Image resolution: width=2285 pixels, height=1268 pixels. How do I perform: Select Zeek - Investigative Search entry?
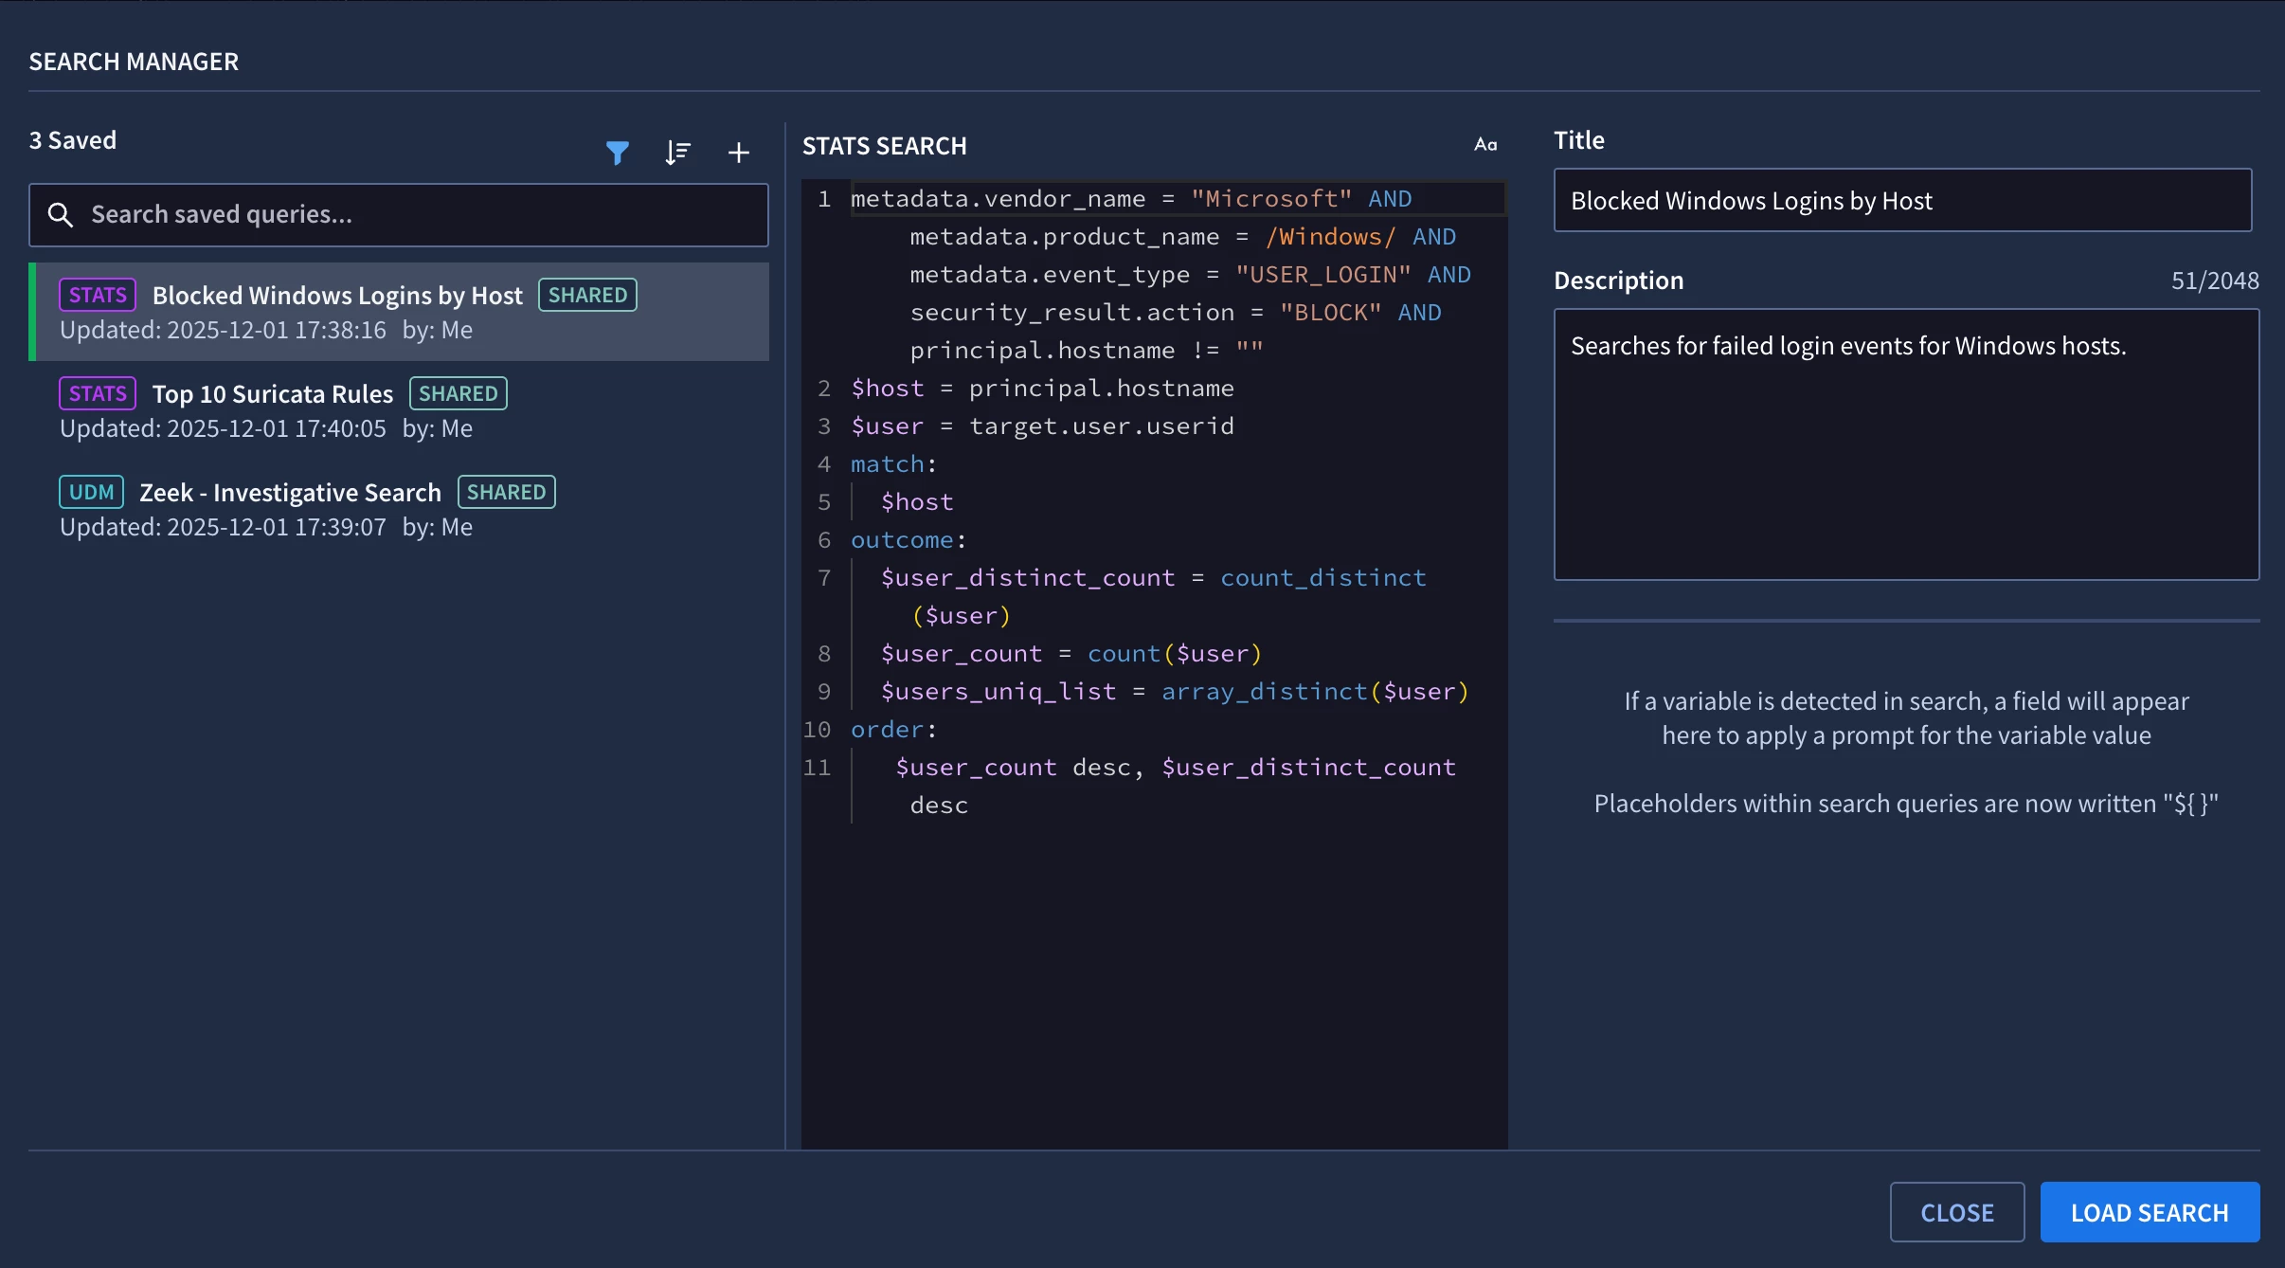click(290, 493)
